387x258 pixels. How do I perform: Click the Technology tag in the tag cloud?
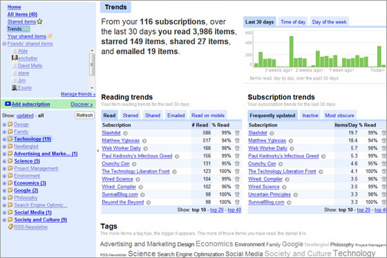coord(354,253)
